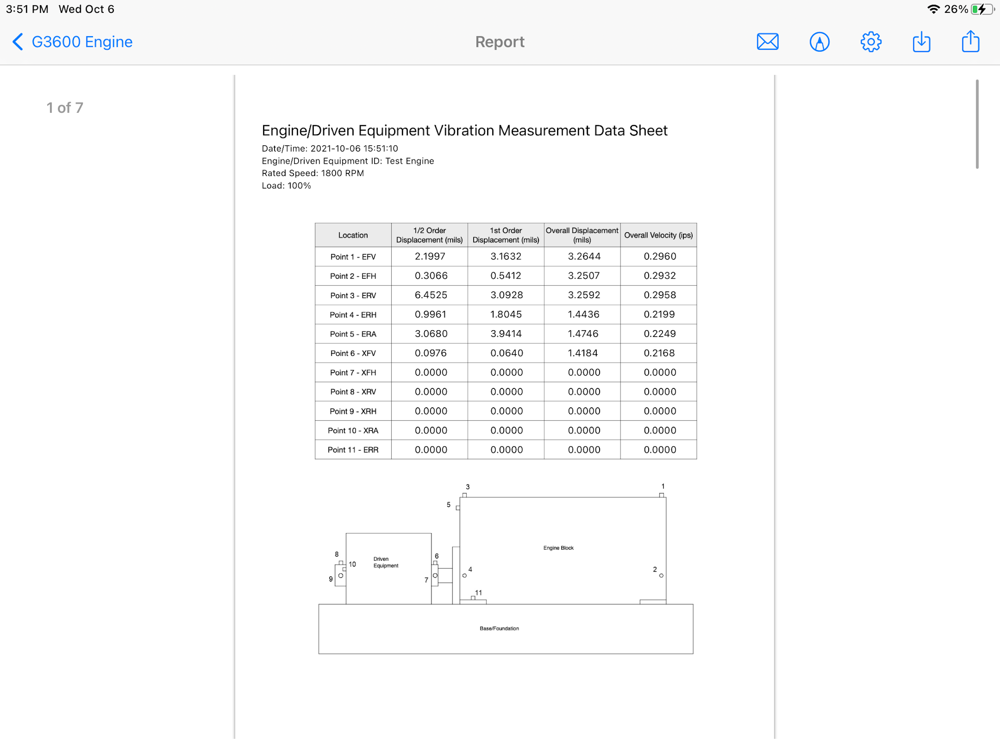This screenshot has width=1000, height=749.
Task: Tap the share export icon
Action: click(970, 41)
